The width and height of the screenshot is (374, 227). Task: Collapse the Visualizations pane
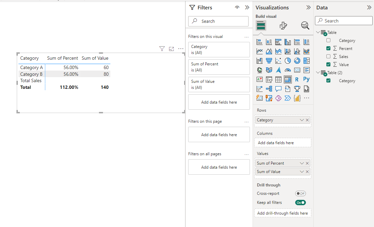pyautogui.click(x=308, y=7)
